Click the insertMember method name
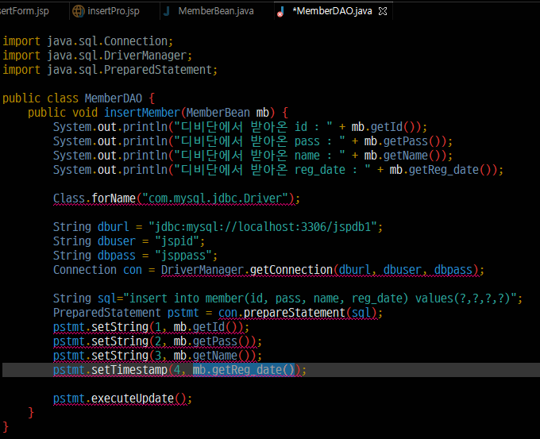 (x=142, y=113)
